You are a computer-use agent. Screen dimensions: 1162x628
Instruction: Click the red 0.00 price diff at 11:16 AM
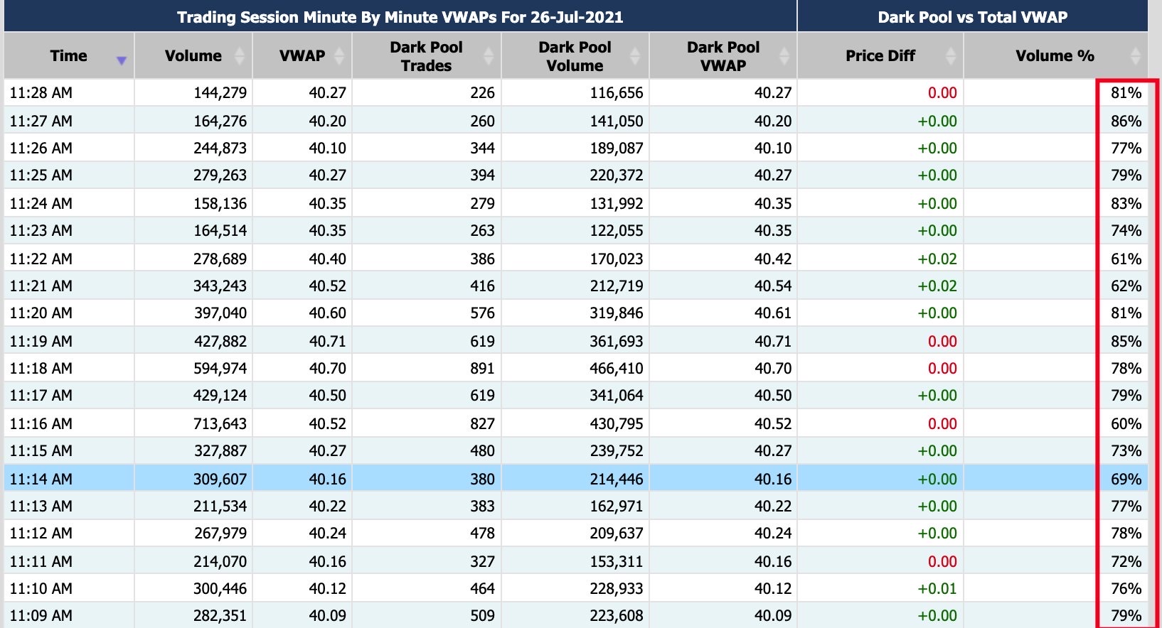point(942,423)
